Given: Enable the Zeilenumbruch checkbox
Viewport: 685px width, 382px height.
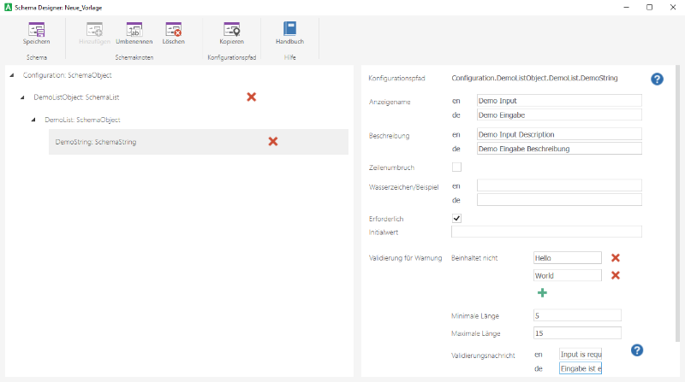Looking at the screenshot, I should [456, 167].
